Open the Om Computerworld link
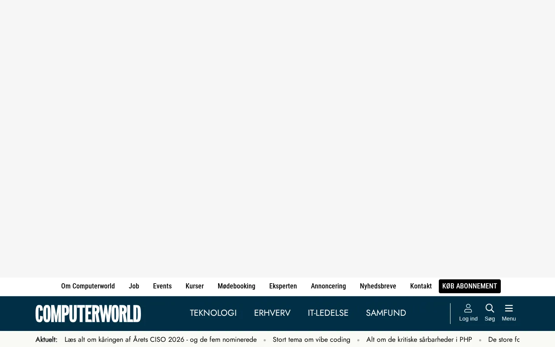 88,286
